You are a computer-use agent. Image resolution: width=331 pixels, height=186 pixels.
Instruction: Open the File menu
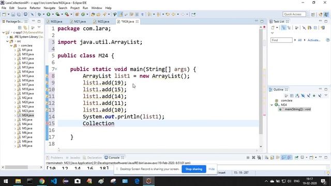4,8
